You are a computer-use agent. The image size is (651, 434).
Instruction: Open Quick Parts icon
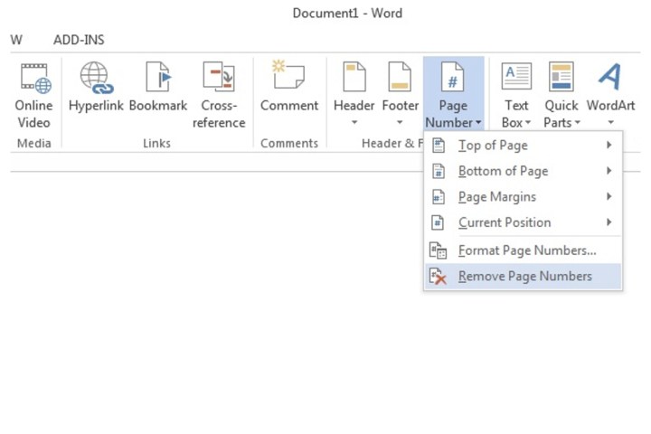pos(561,77)
